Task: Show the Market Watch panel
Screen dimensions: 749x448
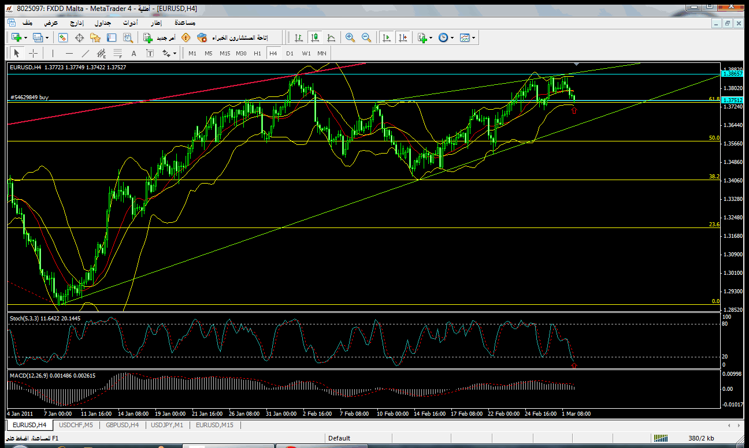Action: pos(63,38)
